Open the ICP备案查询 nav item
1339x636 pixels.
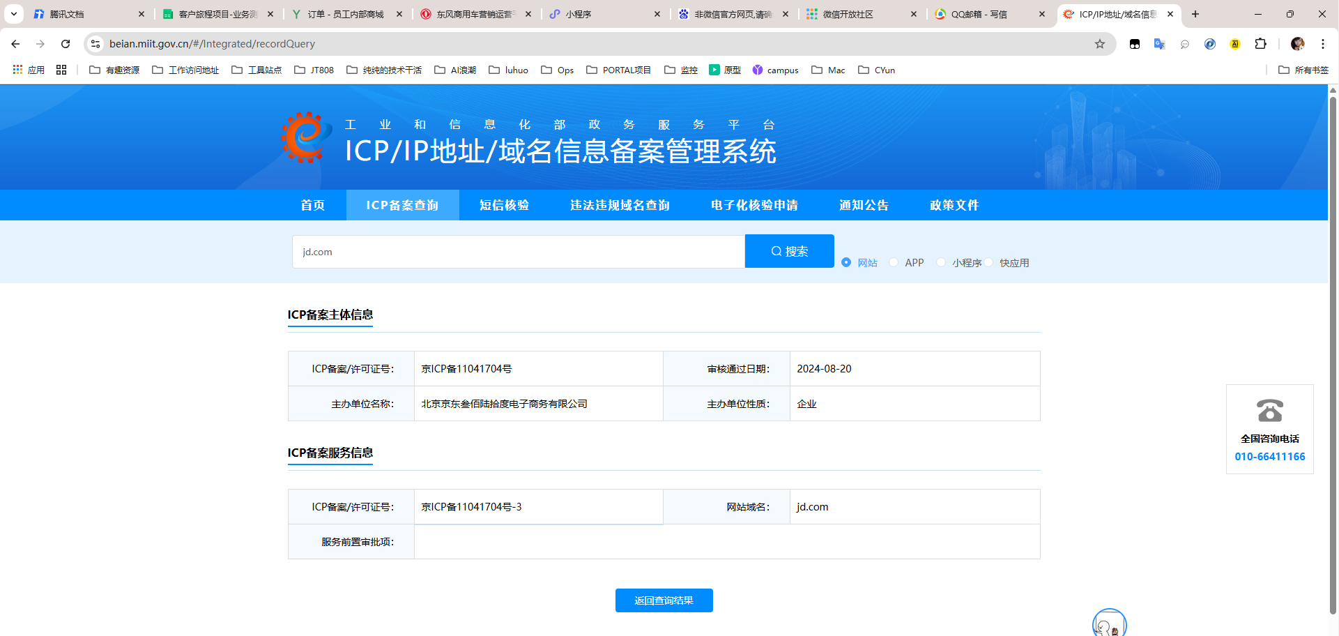click(402, 205)
